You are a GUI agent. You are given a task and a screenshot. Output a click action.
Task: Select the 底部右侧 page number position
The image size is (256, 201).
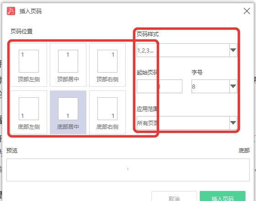pos(107,112)
